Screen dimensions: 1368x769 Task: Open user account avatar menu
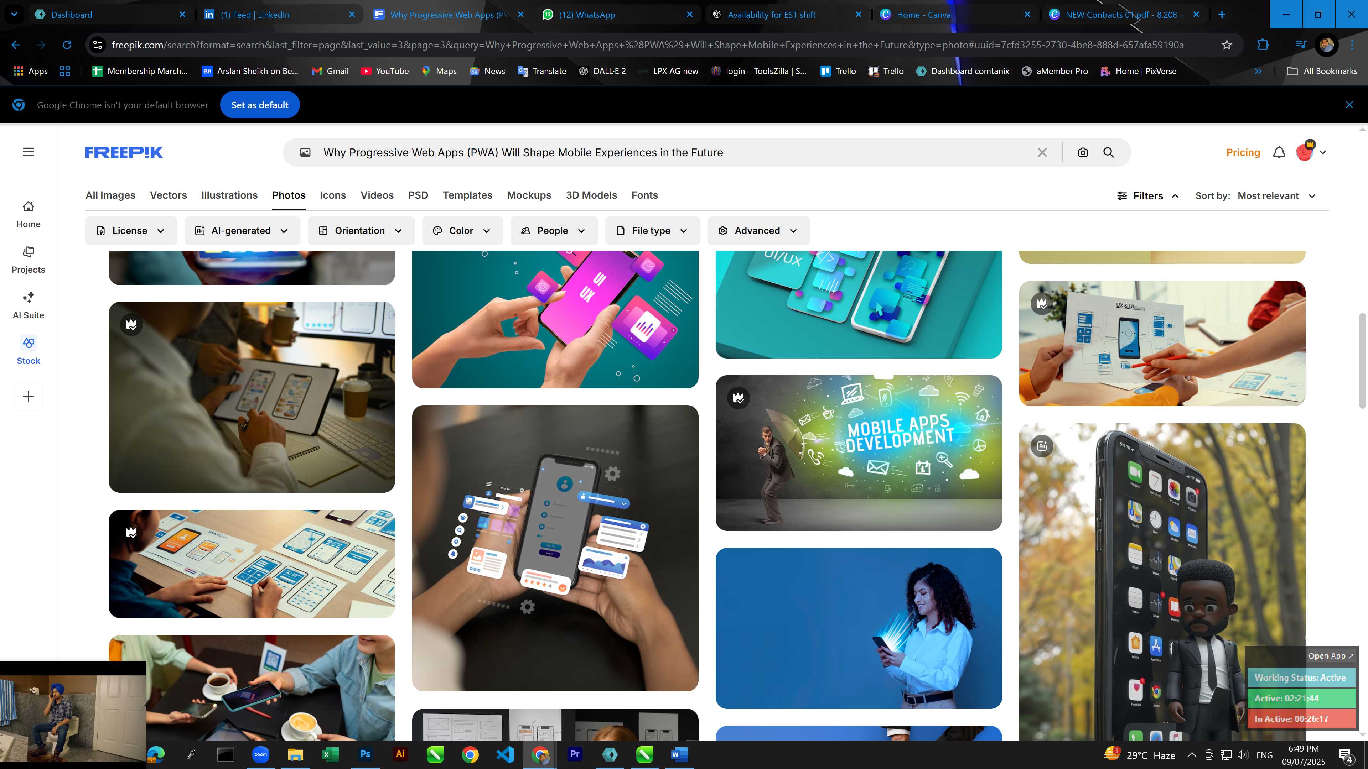click(x=1311, y=152)
